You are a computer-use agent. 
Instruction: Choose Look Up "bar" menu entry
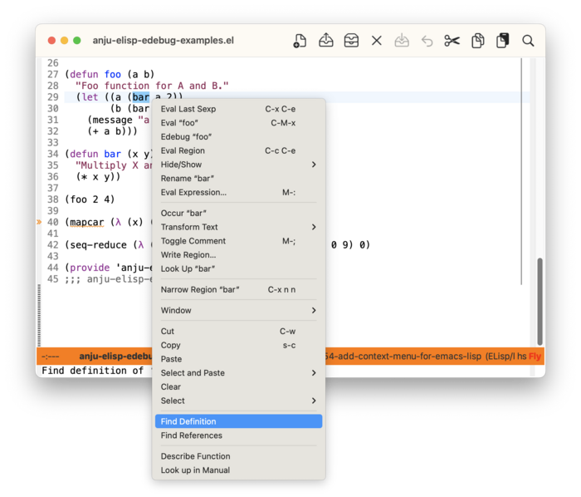[238, 269]
